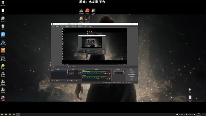
Task: Lock the first text source
Action: (81, 71)
